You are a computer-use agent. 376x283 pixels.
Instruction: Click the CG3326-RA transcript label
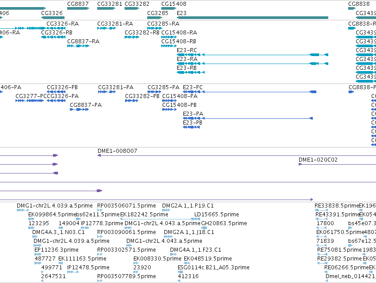pos(62,24)
